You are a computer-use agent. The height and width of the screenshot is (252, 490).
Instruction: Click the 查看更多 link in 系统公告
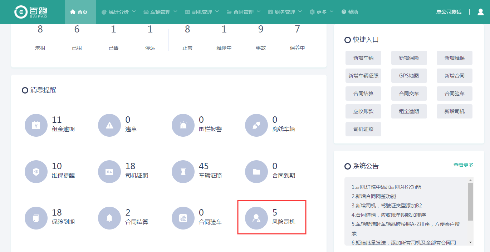[x=463, y=165]
